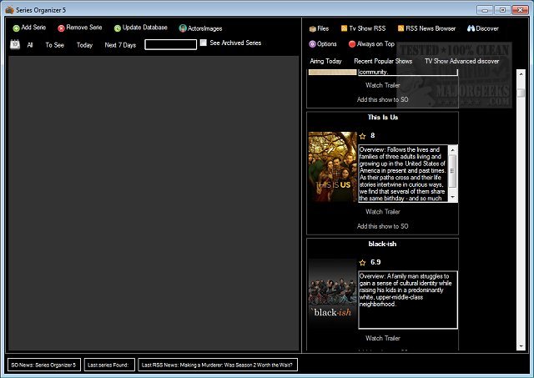Click the discover panel scrollbar thumb
Screen dimensions: 534x378
(521, 93)
